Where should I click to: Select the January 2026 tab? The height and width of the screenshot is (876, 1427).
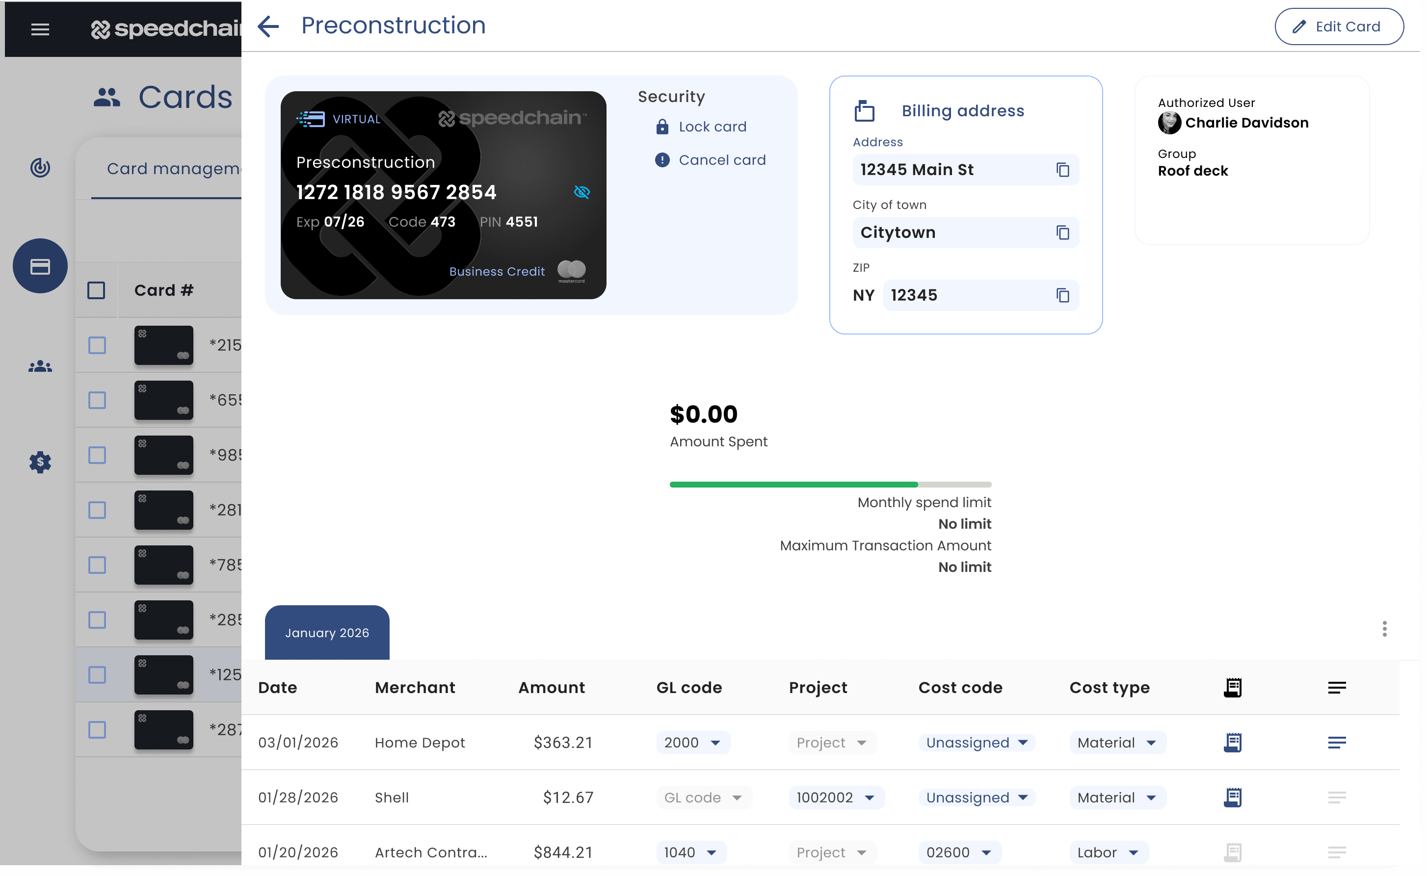point(327,633)
